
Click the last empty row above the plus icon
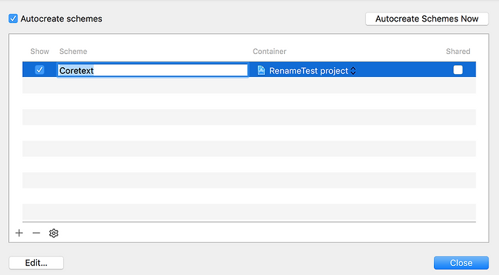point(249,212)
